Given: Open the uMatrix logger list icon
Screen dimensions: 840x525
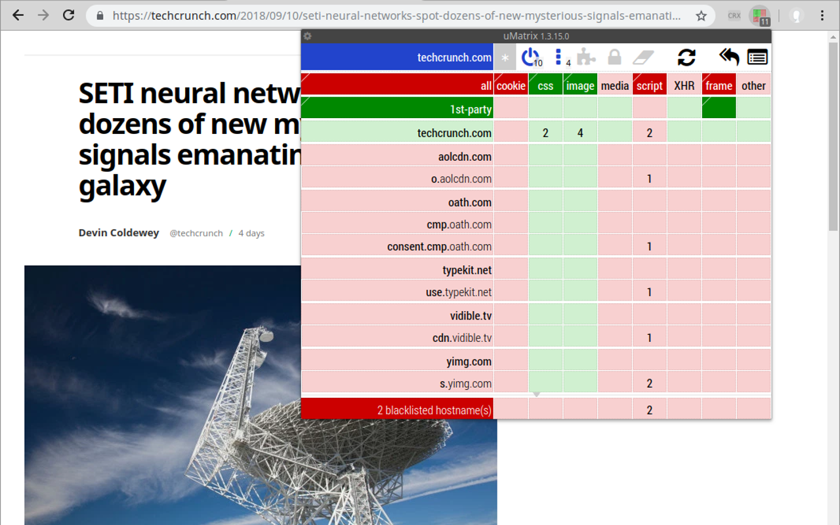Looking at the screenshot, I should tap(757, 58).
